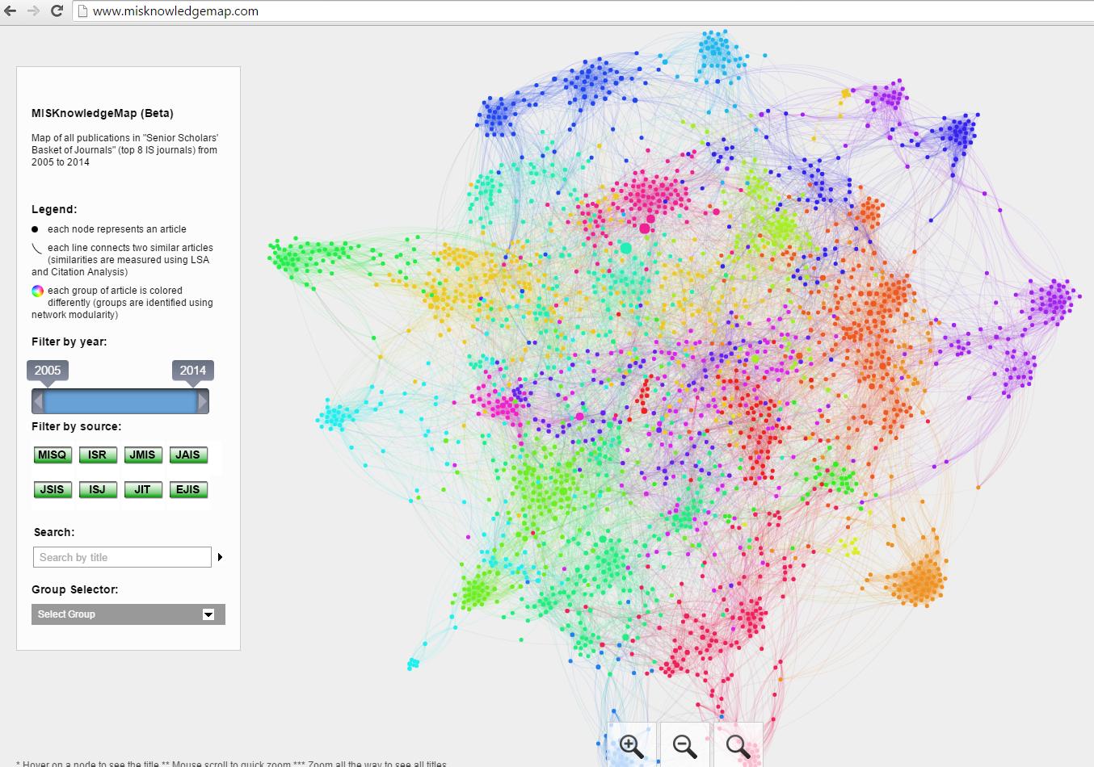
Task: Toggle the MISQ source filter
Action: click(53, 455)
